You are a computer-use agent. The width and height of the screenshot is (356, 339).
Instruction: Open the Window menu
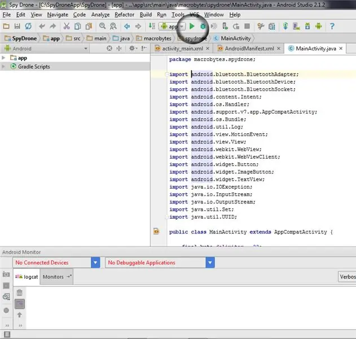tap(214, 15)
